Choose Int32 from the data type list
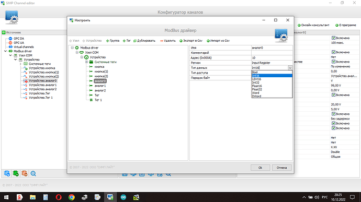 tap(272, 82)
